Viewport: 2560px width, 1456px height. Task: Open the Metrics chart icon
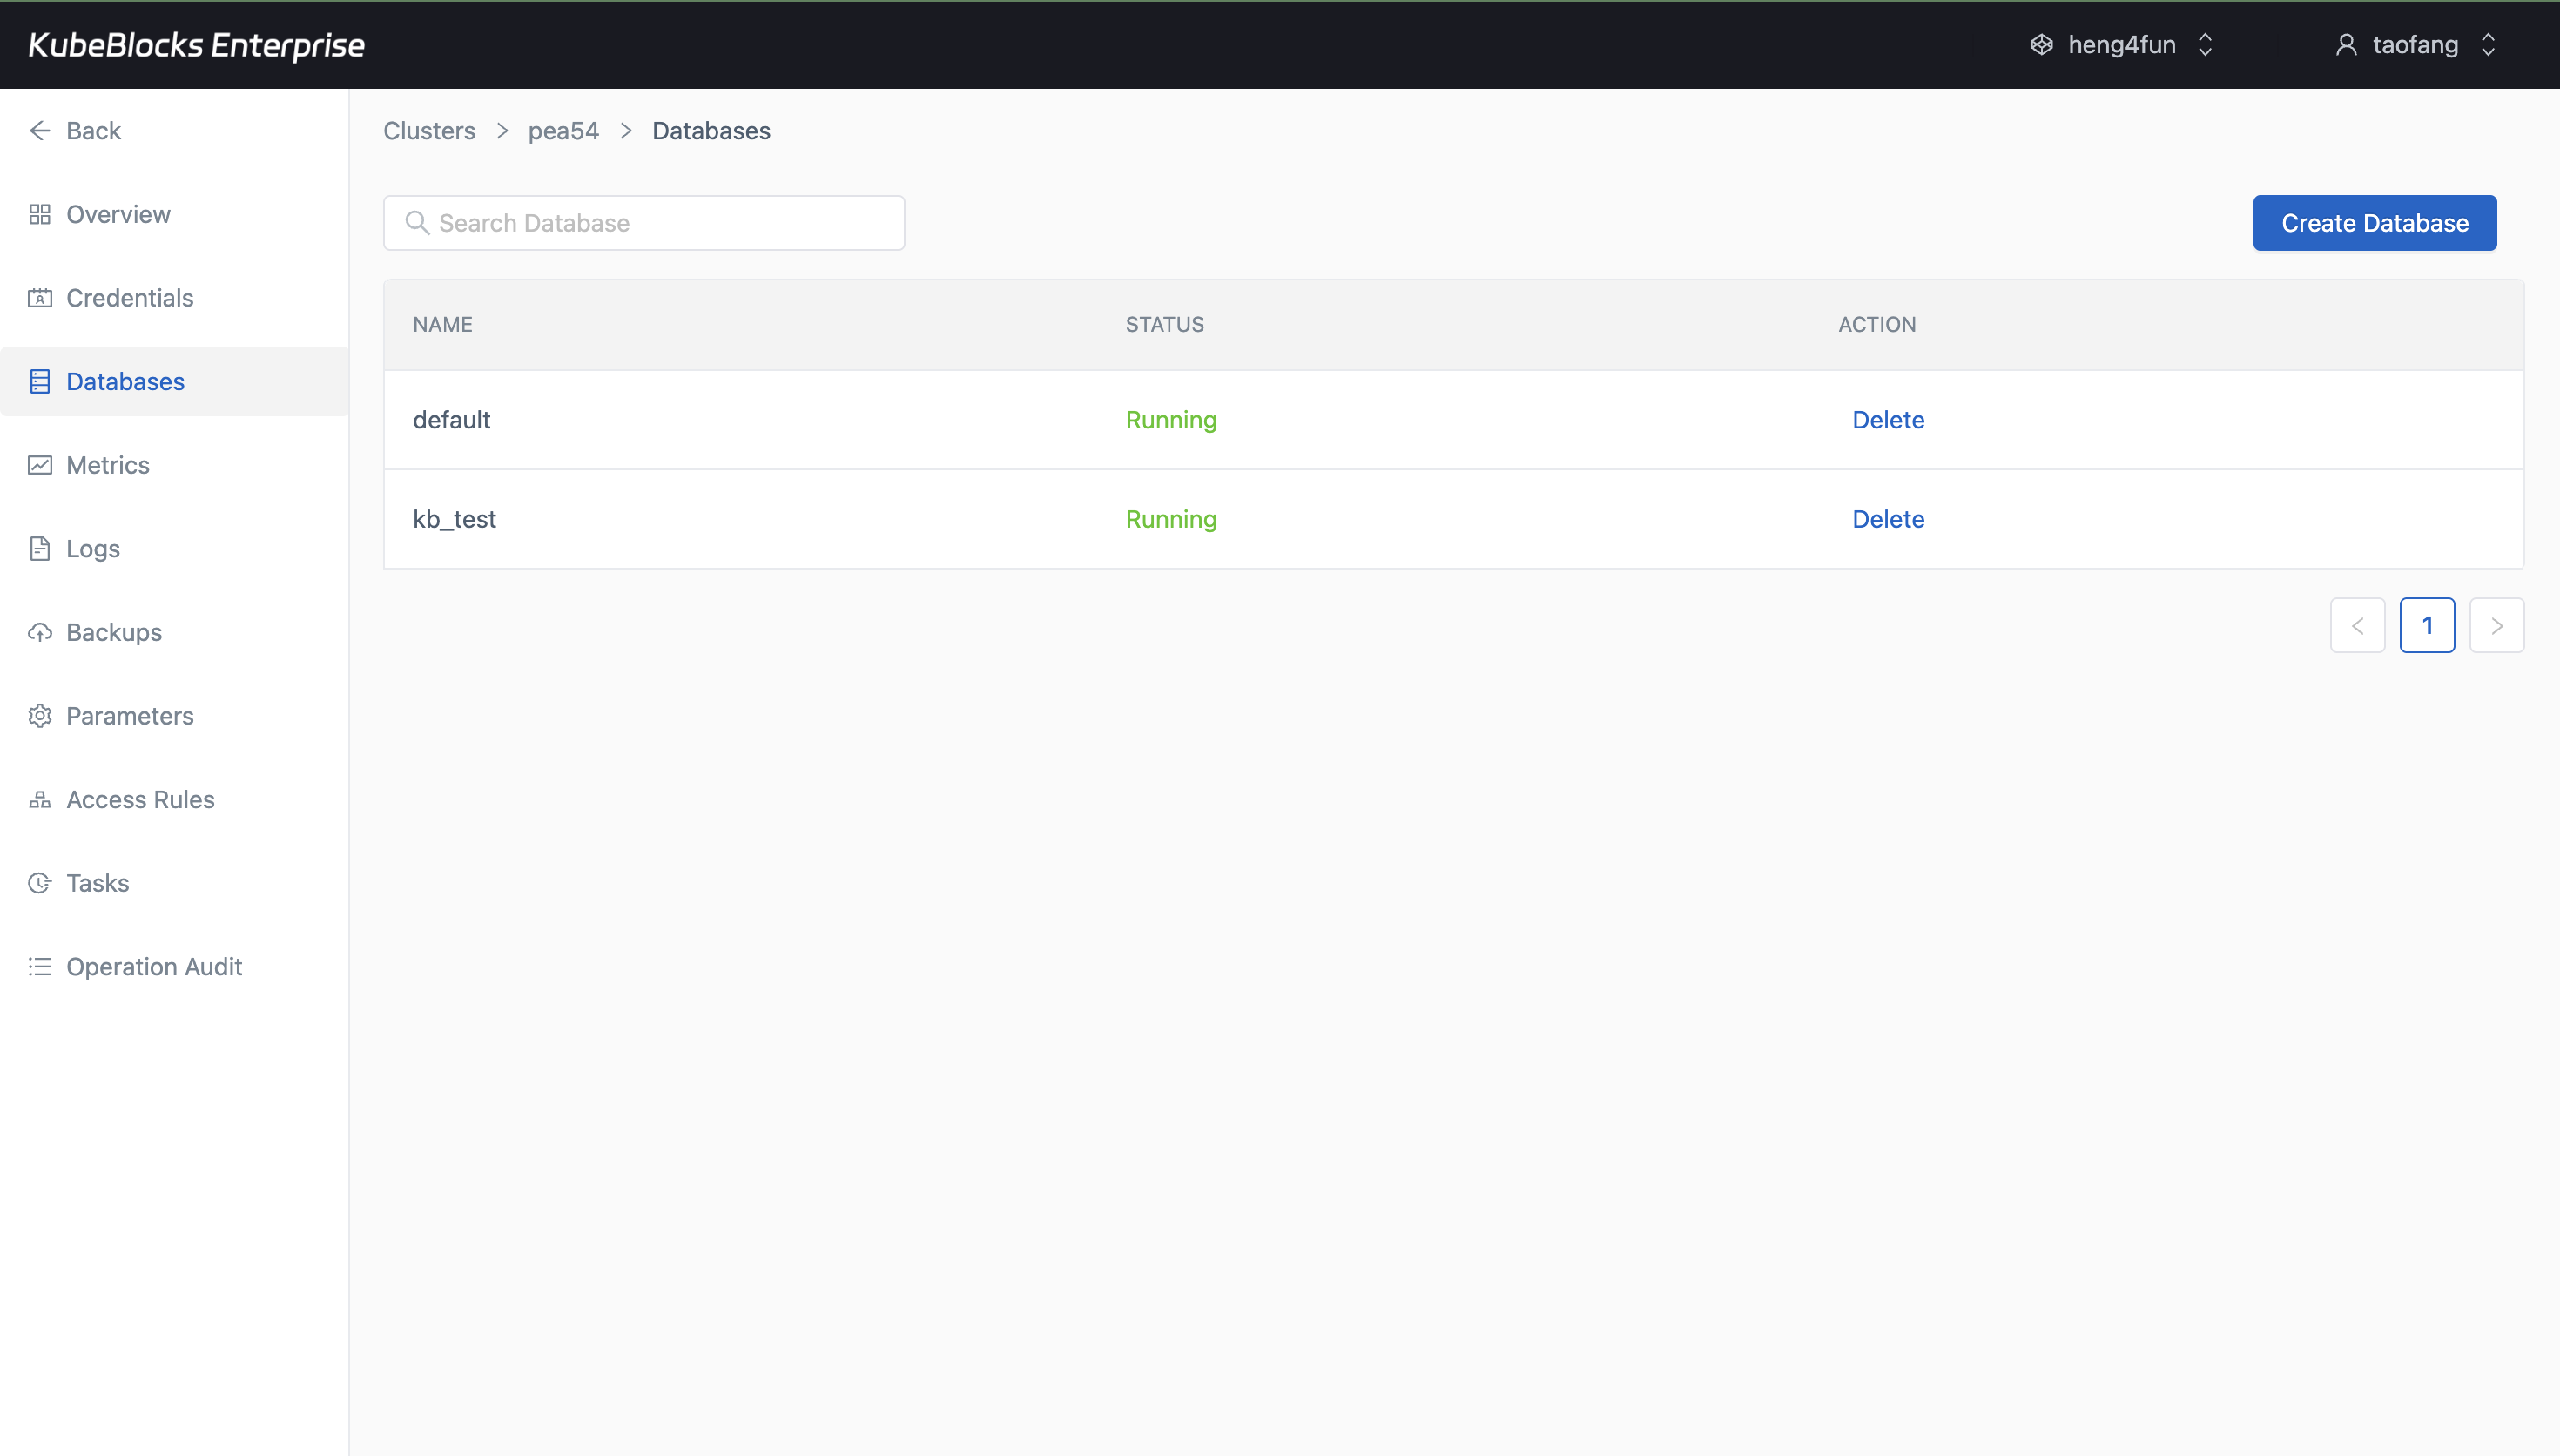click(x=40, y=465)
